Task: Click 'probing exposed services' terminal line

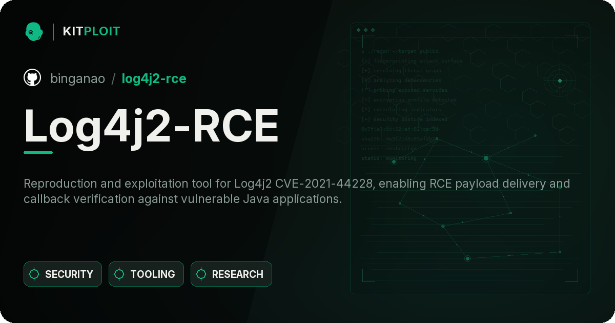Action: [404, 90]
